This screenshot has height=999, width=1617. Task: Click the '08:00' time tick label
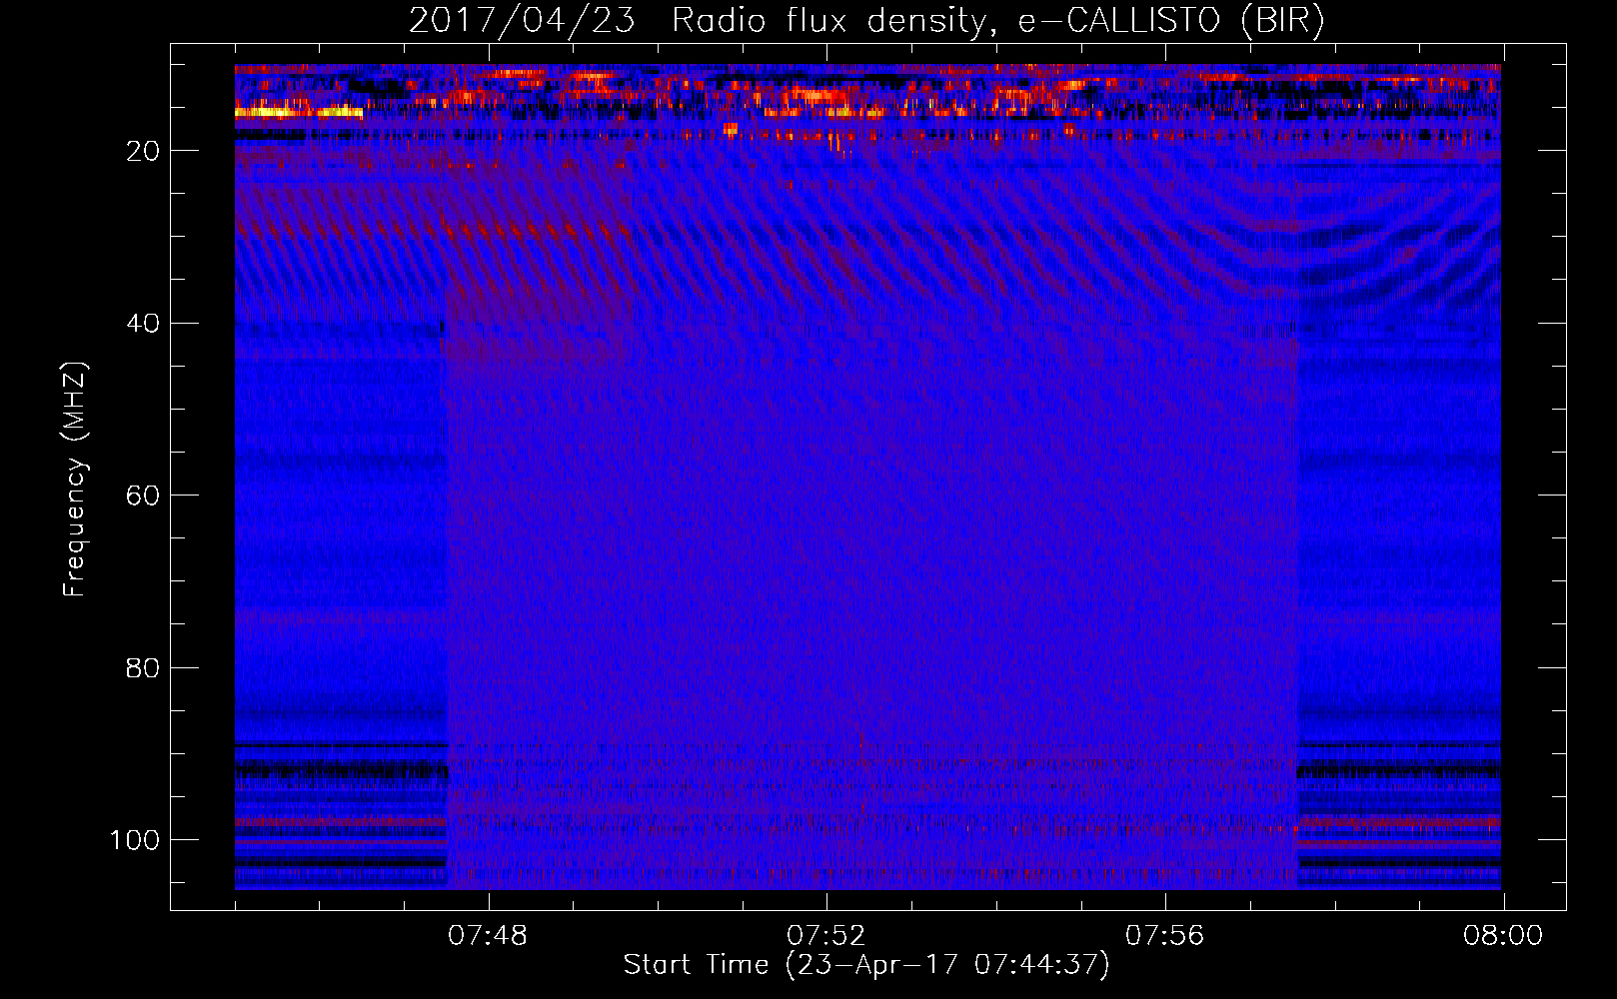point(1503,936)
